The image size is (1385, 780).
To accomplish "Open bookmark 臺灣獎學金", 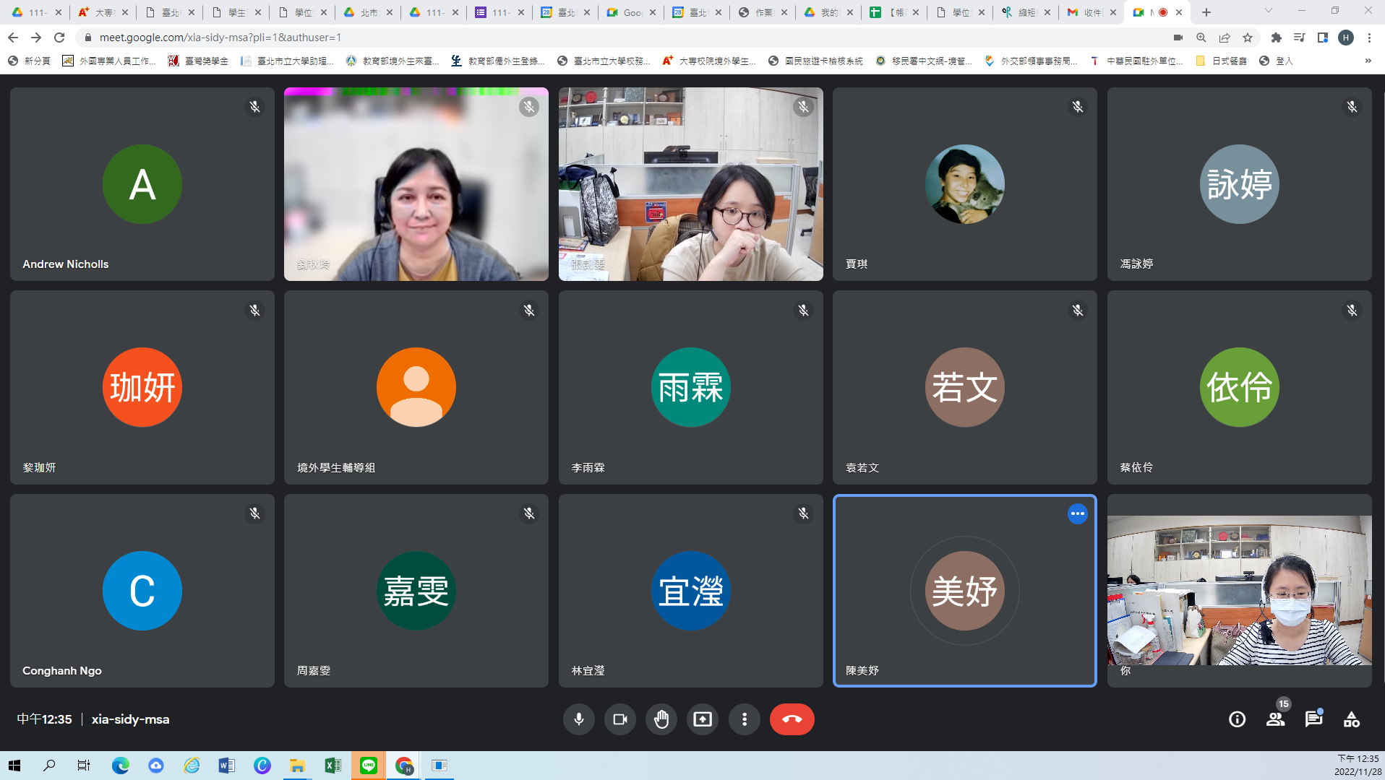I will point(198,61).
